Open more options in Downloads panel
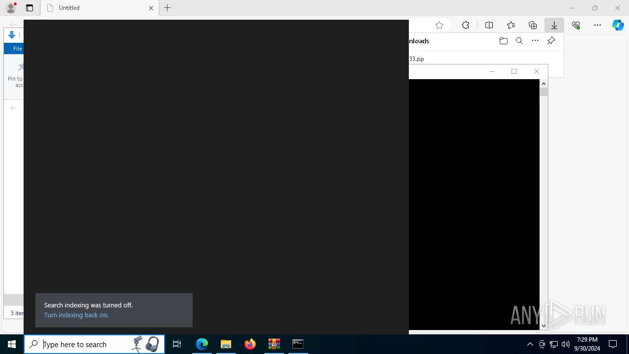Screen dimensions: 629x354 tap(535, 41)
